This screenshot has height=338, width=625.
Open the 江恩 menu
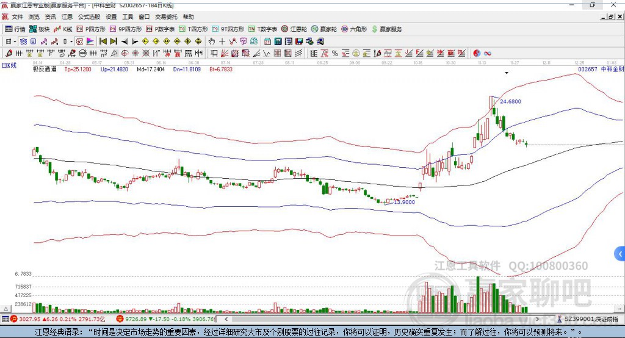click(68, 17)
